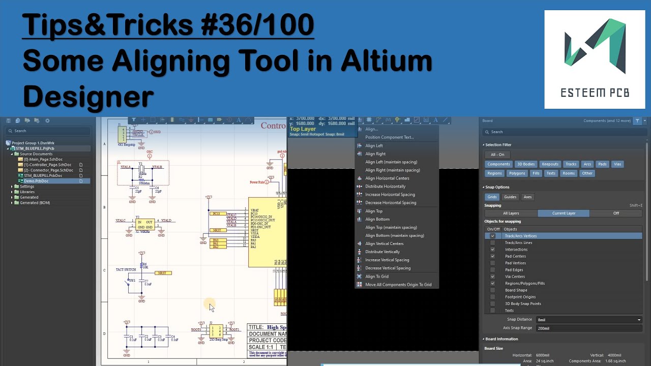Click the place component chip icon in PCB toolbar
The width and height of the screenshot is (651, 366).
coord(369,120)
